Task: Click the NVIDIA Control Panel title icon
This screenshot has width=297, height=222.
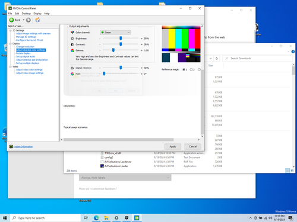Action: (10, 8)
